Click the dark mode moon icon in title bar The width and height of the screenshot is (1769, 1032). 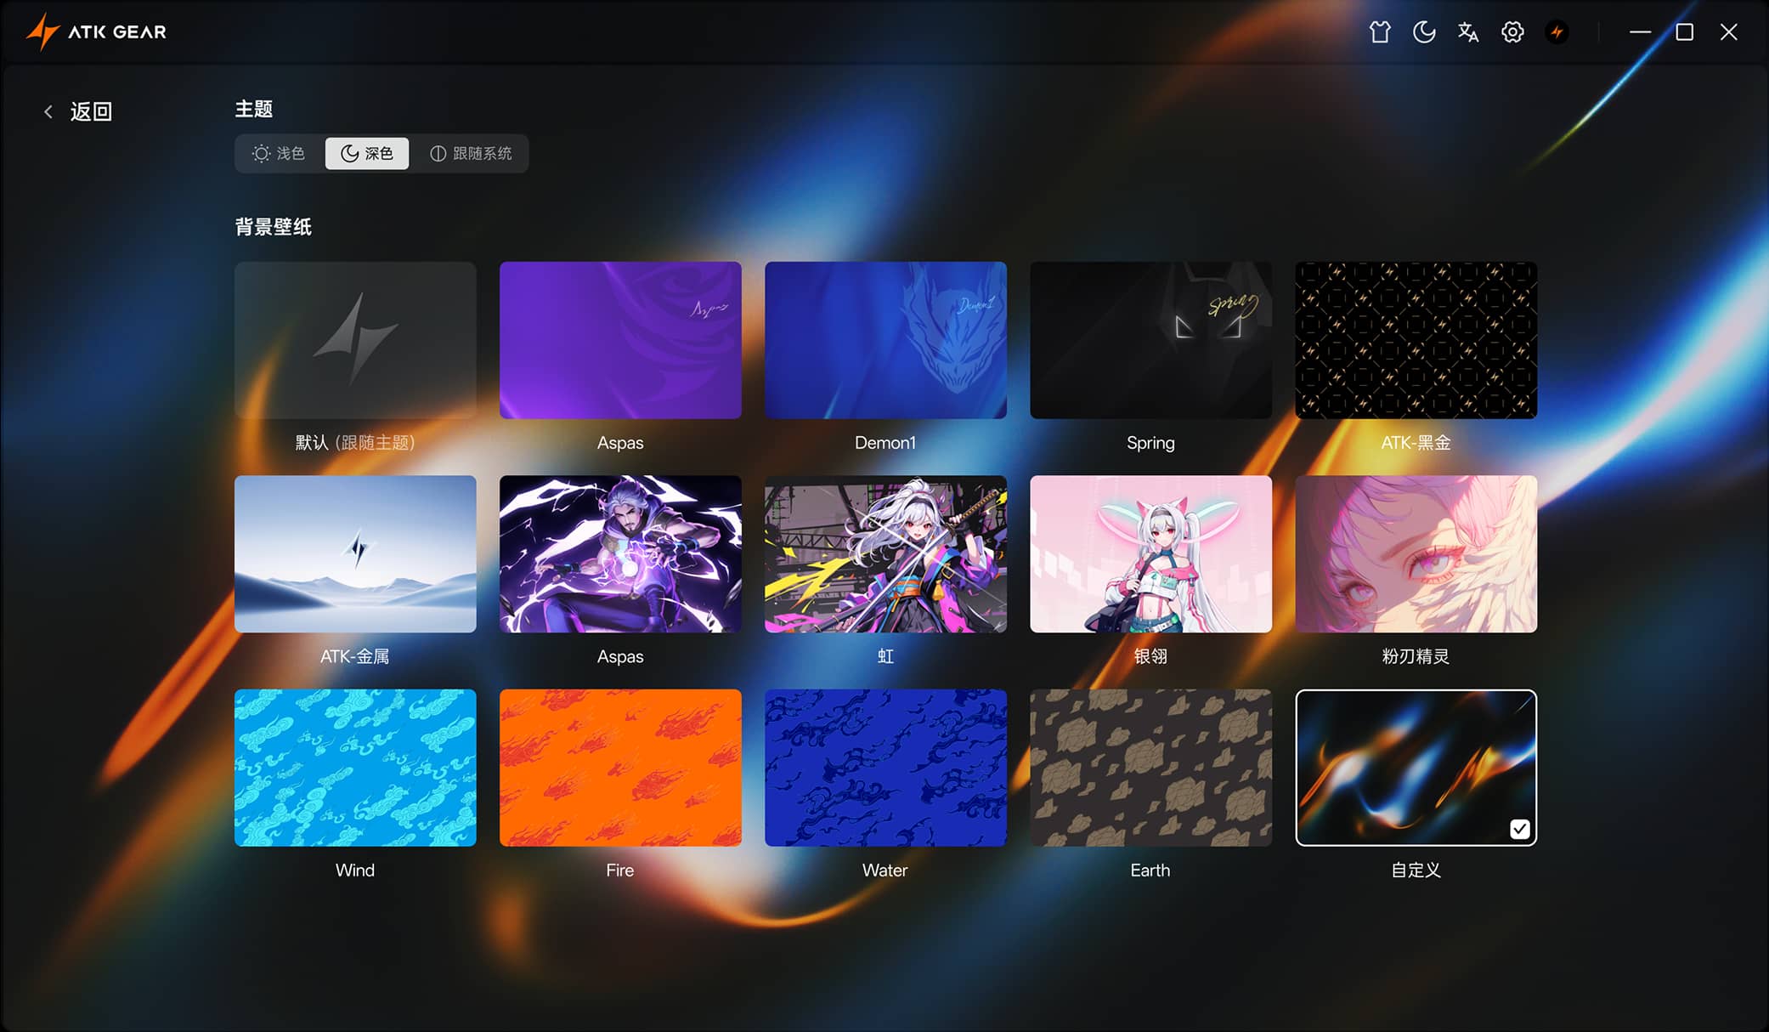click(1424, 32)
